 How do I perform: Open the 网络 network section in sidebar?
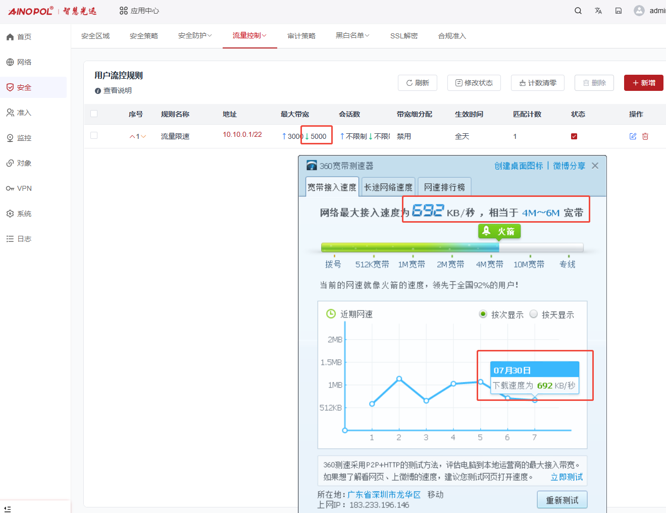click(19, 62)
